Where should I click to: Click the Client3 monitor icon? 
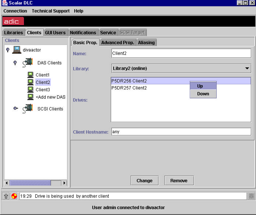tap(30, 90)
